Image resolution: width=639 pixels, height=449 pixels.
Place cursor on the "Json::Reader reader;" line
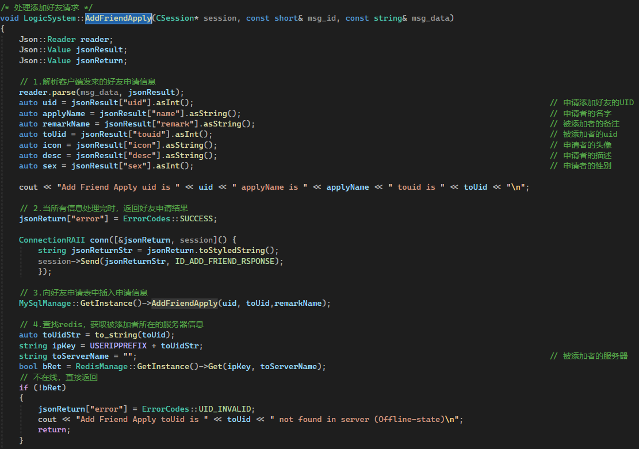tap(66, 40)
